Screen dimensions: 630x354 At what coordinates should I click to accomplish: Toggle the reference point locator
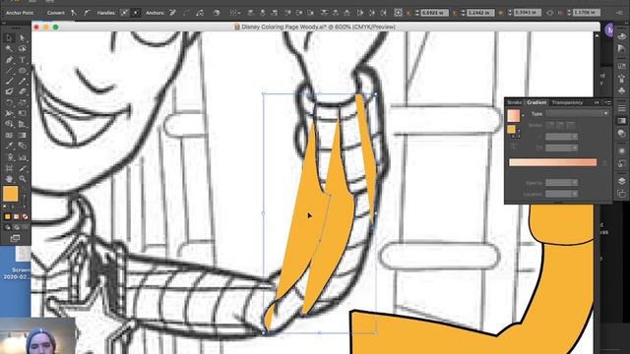pos(398,13)
